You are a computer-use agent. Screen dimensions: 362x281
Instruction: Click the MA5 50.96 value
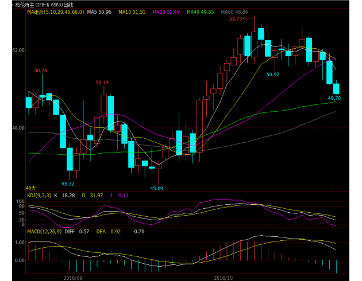pyautogui.click(x=99, y=12)
